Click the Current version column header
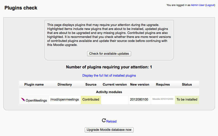The height and width of the screenshot is (136, 218). (115, 84)
